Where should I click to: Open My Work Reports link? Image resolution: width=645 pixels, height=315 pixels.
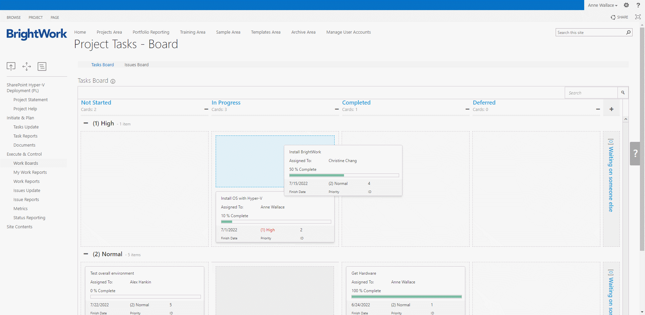click(x=30, y=172)
